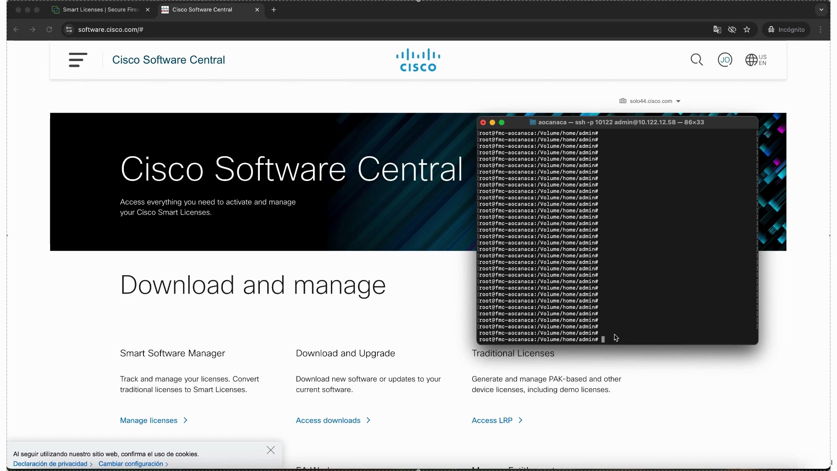837x471 pixels.
Task: Click the Incógnito profile button
Action: [x=786, y=30]
